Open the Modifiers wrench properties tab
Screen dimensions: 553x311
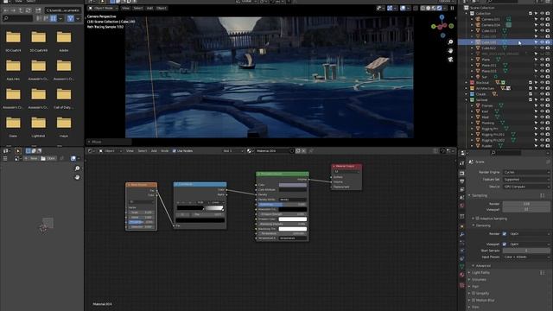pyautogui.click(x=462, y=234)
